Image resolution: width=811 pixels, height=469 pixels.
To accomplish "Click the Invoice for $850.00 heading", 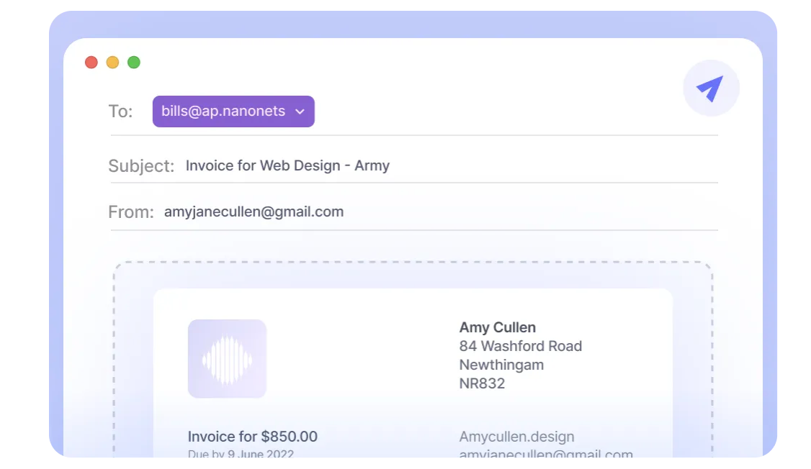I will coord(252,437).
